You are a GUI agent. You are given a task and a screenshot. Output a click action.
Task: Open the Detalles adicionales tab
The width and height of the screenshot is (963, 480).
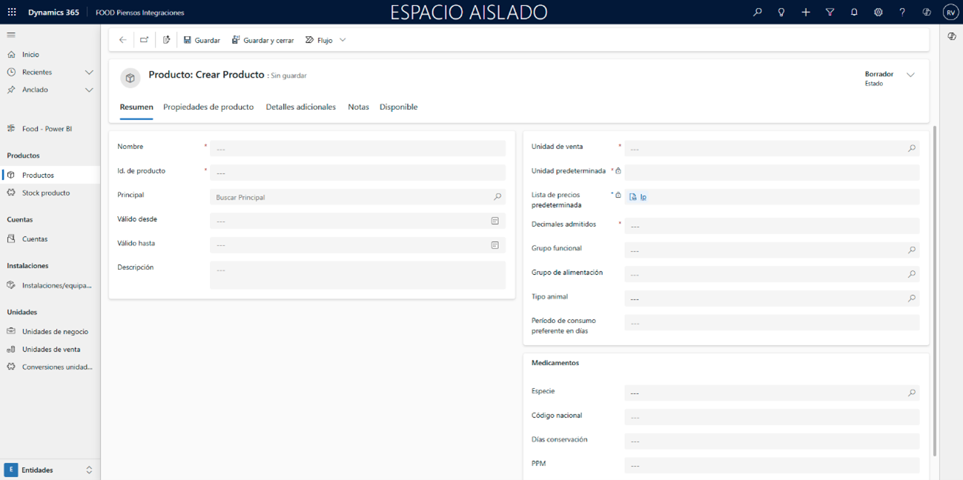click(300, 107)
